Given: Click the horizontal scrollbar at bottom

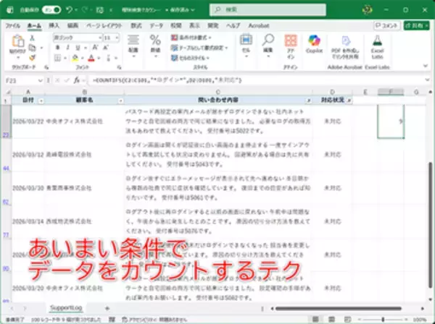Looking at the screenshot, I should (x=339, y=308).
